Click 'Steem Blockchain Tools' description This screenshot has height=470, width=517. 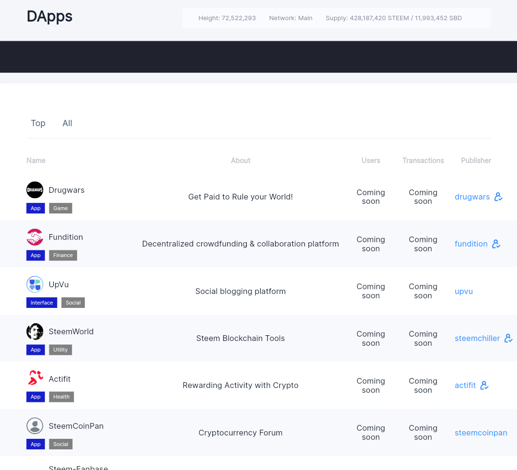point(241,338)
